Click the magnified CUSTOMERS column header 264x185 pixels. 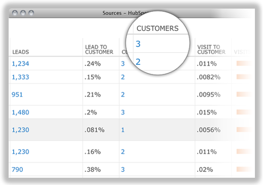(158, 28)
